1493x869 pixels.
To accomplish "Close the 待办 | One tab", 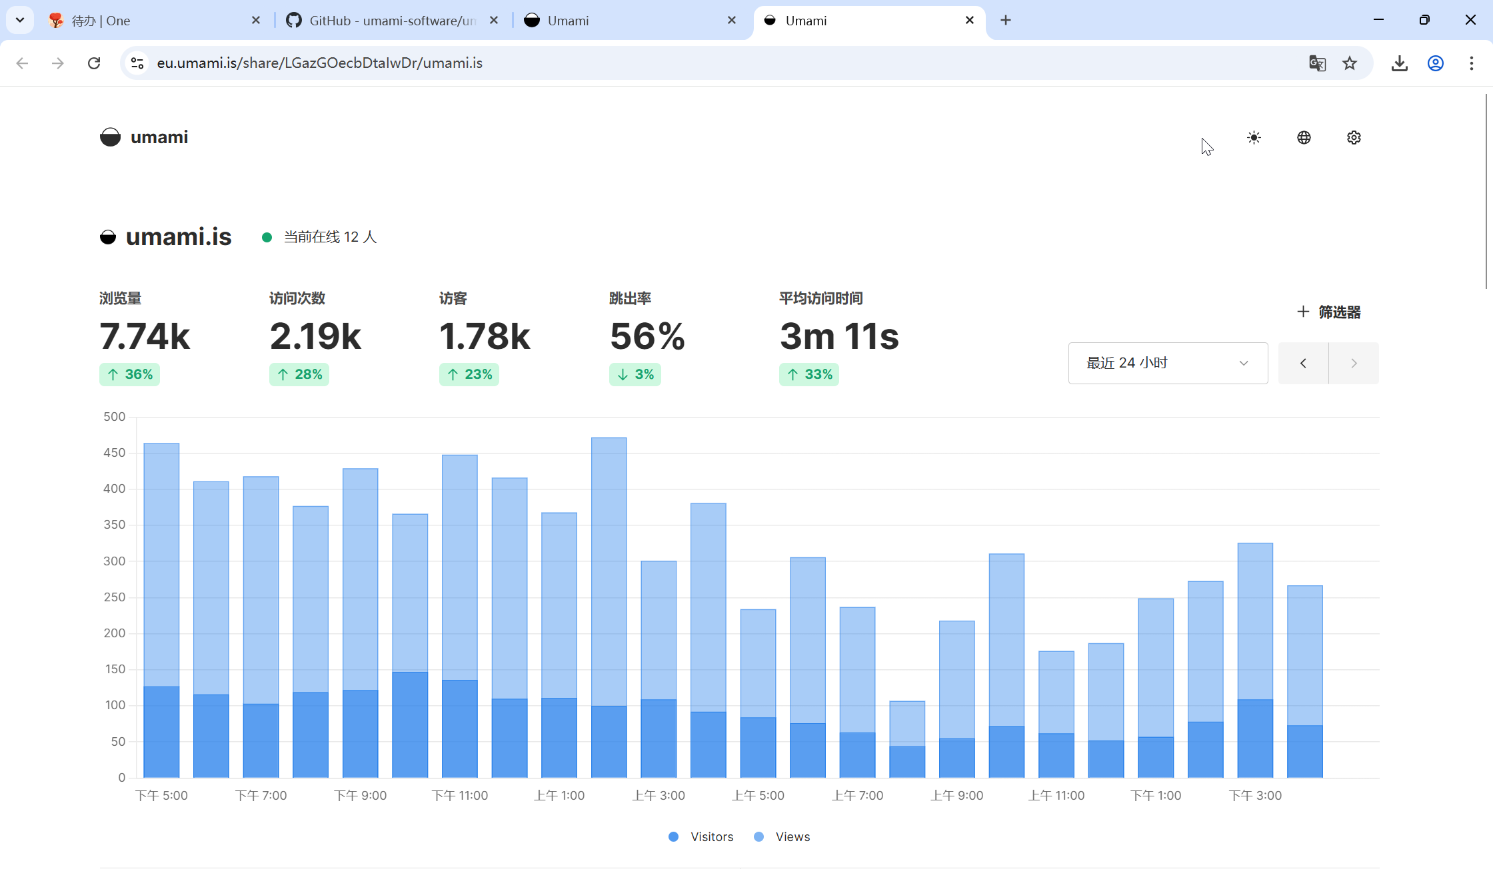I will click(x=256, y=20).
